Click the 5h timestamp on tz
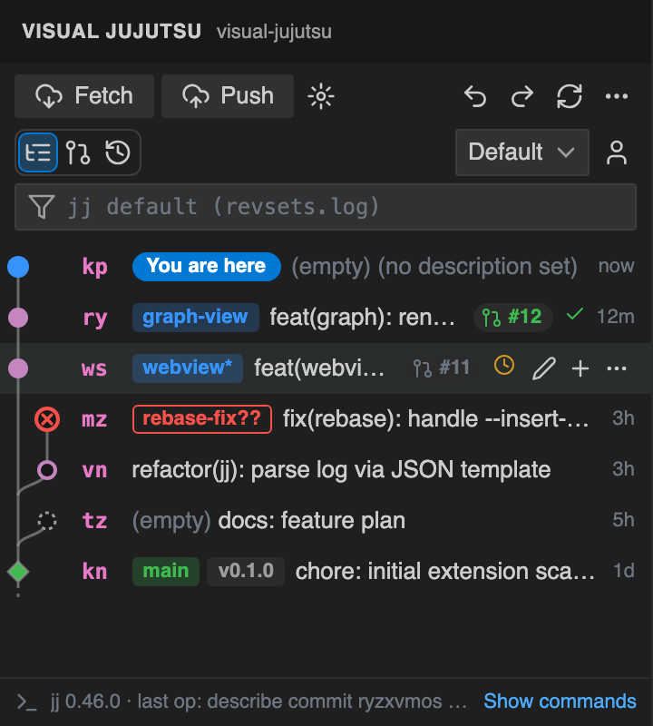The height and width of the screenshot is (726, 653). 623,520
